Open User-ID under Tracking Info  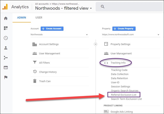[x=115, y=82]
